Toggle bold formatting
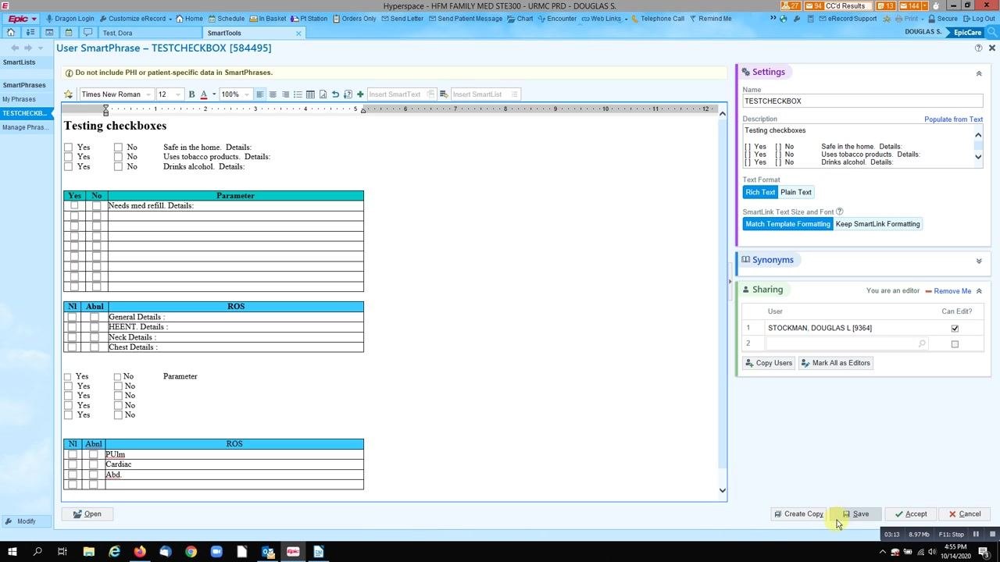Image resolution: width=1000 pixels, height=562 pixels. 191,94
